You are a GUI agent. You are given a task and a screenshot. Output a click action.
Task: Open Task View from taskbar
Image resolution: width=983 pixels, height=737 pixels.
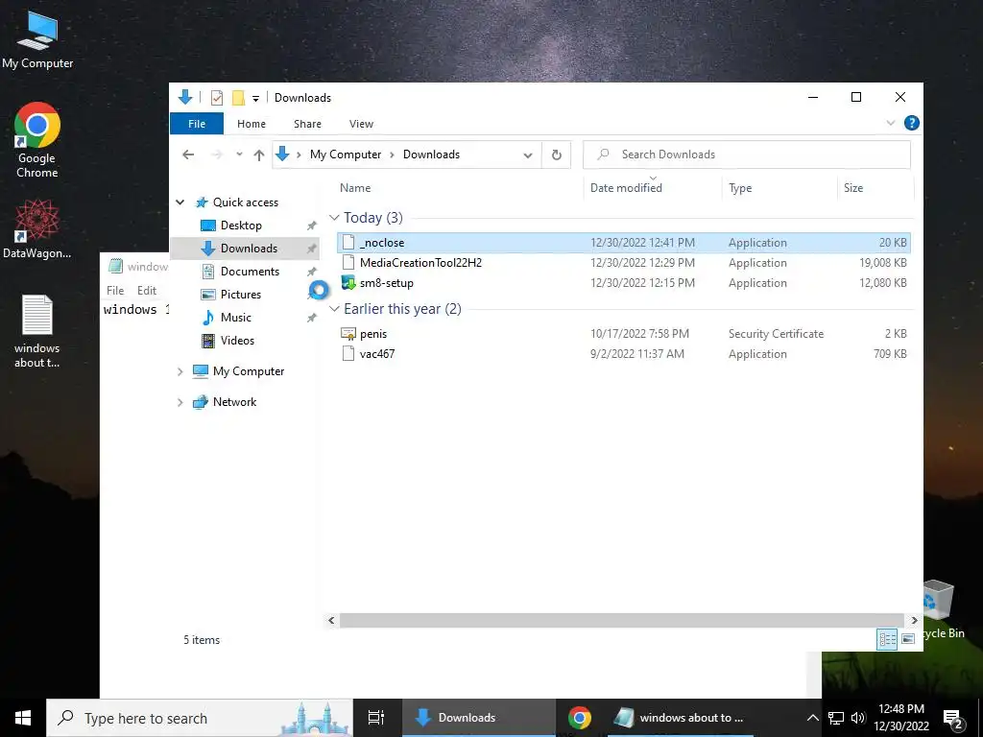pos(376,718)
